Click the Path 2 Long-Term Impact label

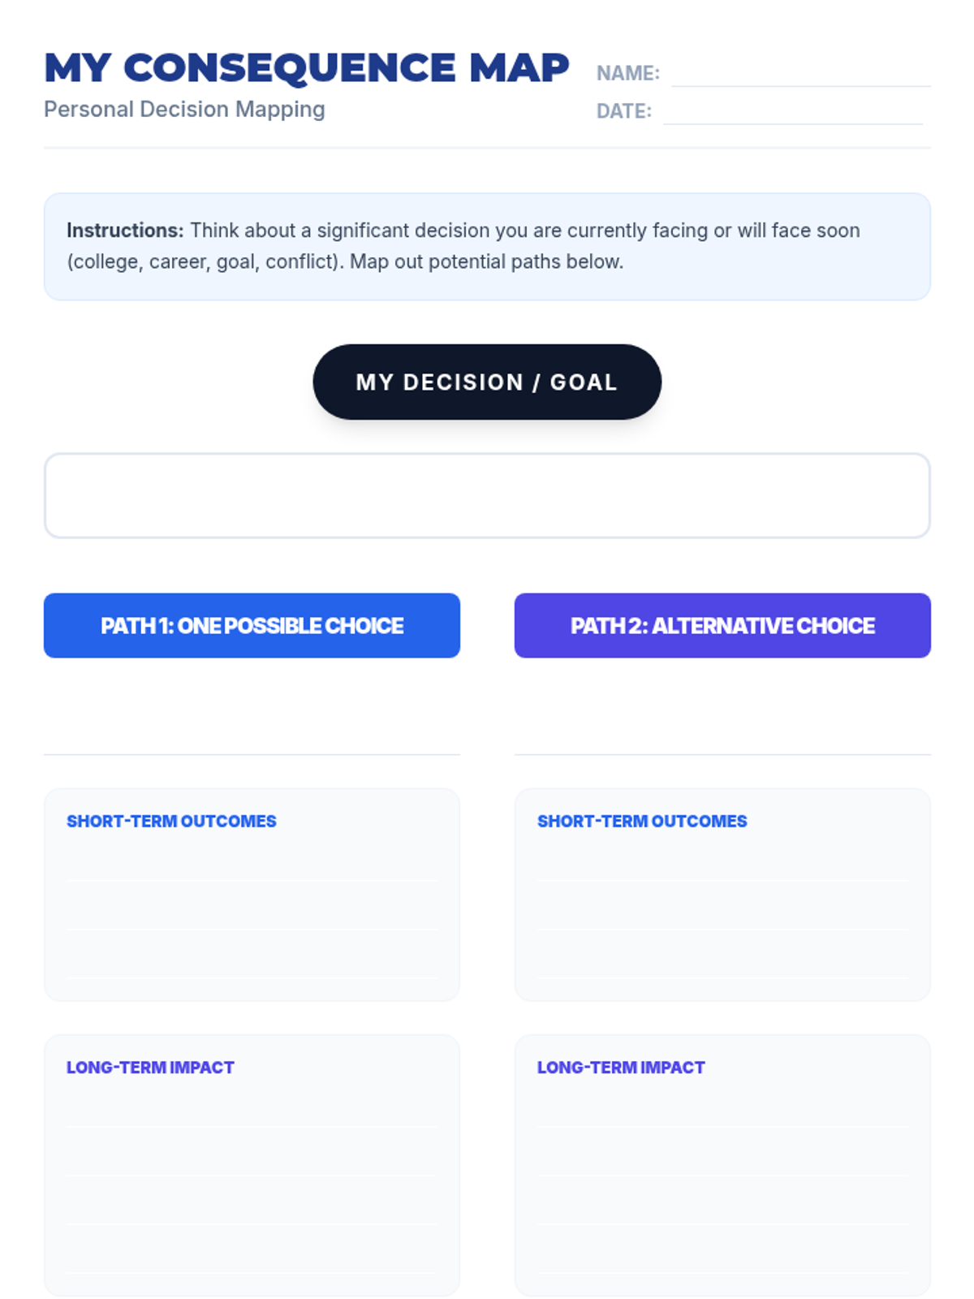[621, 1067]
